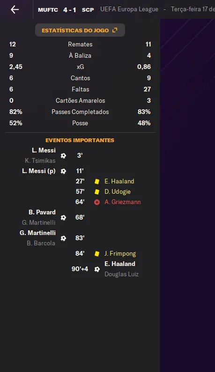Open B. Pavard player link
Viewport: 215px width, 372px height.
click(x=42, y=212)
